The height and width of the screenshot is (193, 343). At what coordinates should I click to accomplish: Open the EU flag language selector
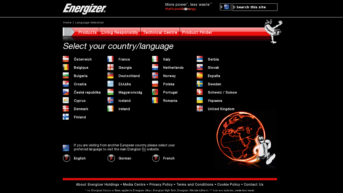point(225,7)
